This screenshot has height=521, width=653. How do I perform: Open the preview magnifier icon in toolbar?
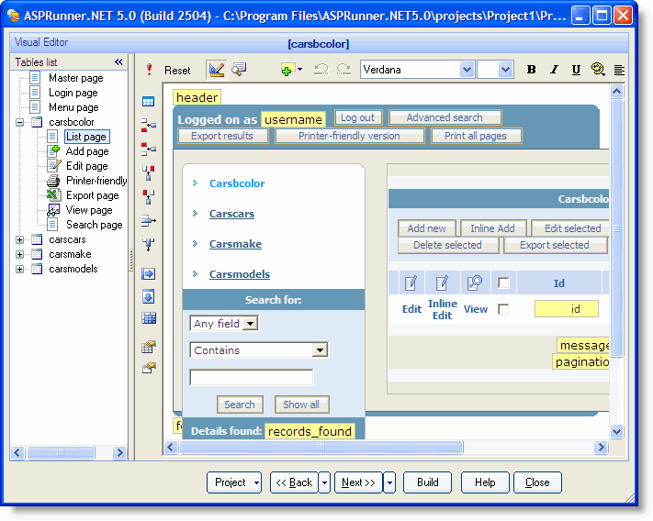tap(239, 70)
